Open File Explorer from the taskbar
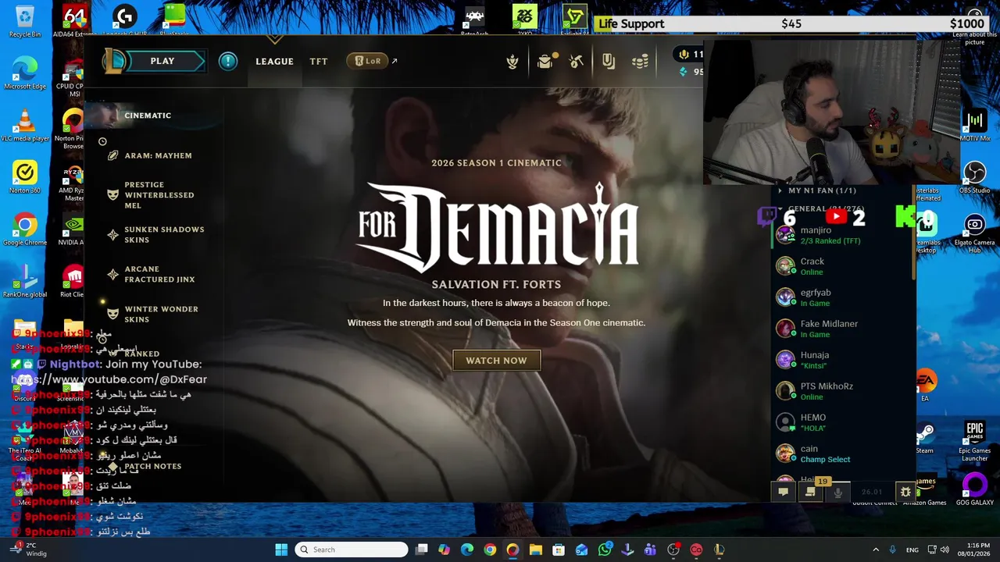The image size is (1000, 562). click(536, 550)
